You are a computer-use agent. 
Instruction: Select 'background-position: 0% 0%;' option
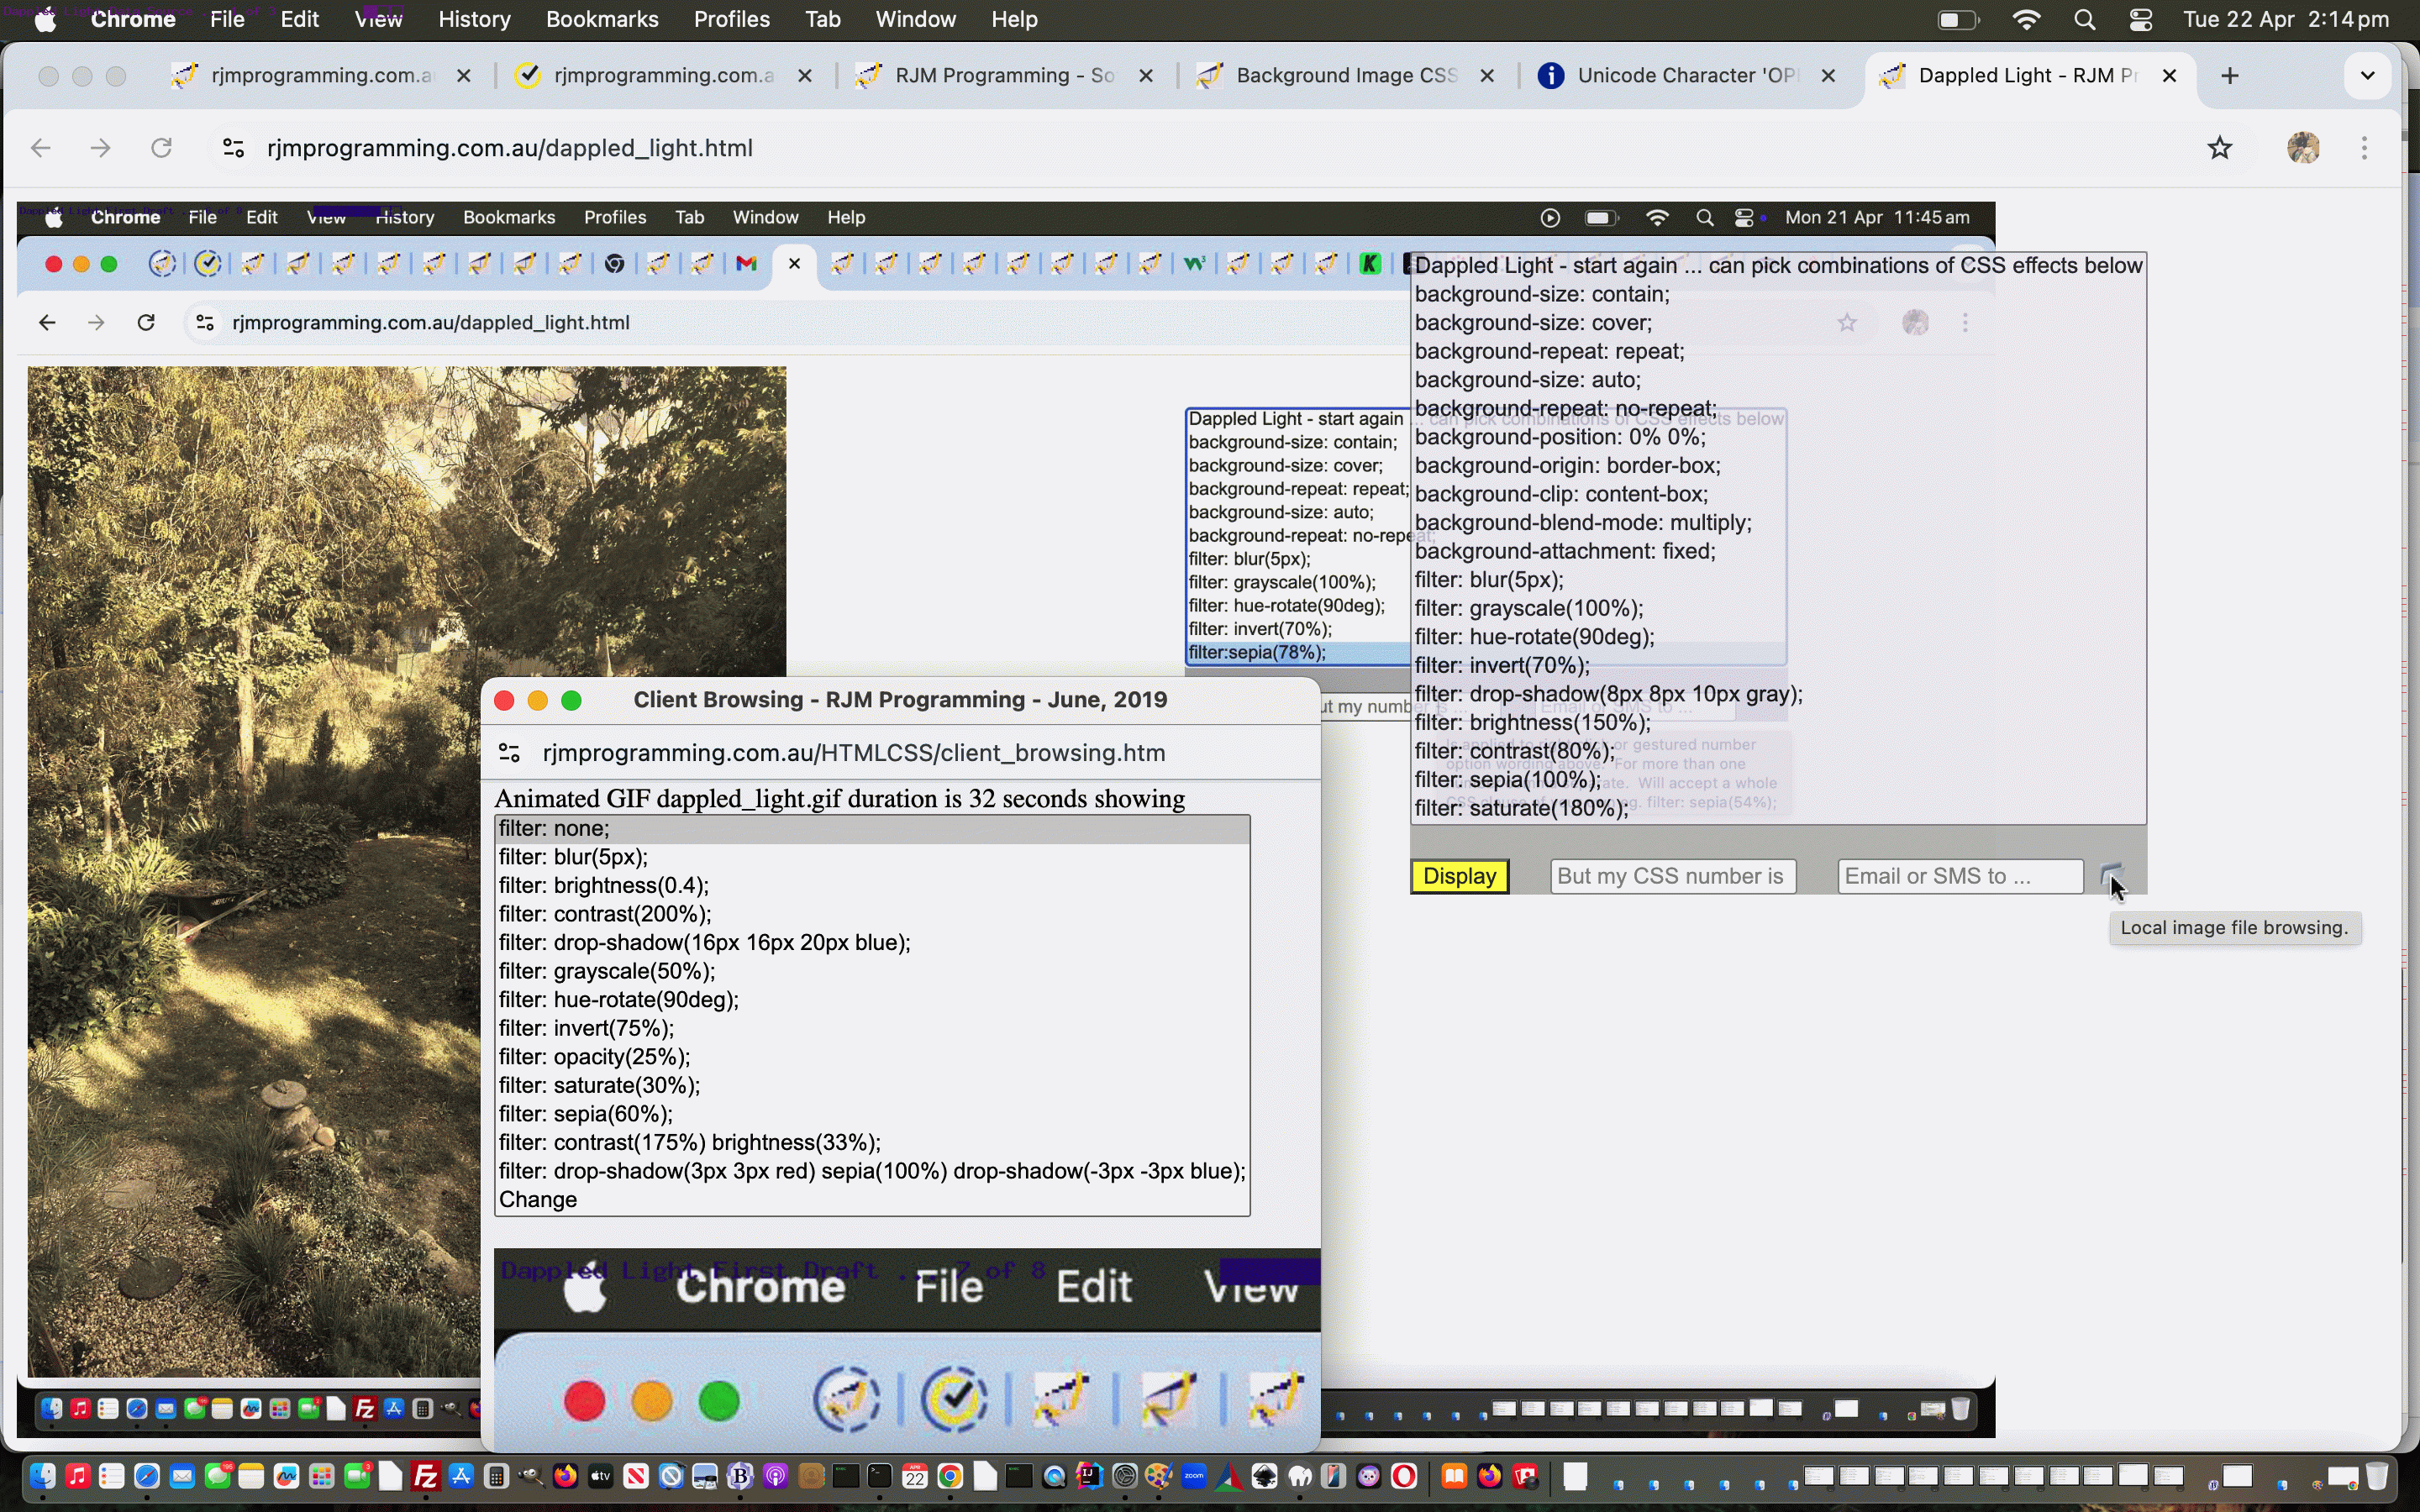click(1777, 437)
